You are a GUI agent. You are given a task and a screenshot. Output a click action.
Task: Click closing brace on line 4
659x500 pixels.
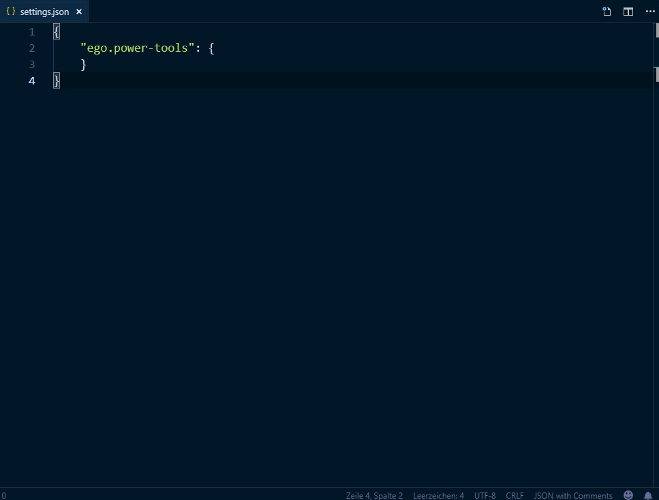pyautogui.click(x=57, y=80)
